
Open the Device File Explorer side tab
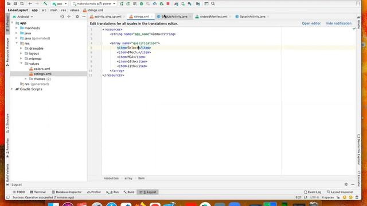(x=358, y=149)
